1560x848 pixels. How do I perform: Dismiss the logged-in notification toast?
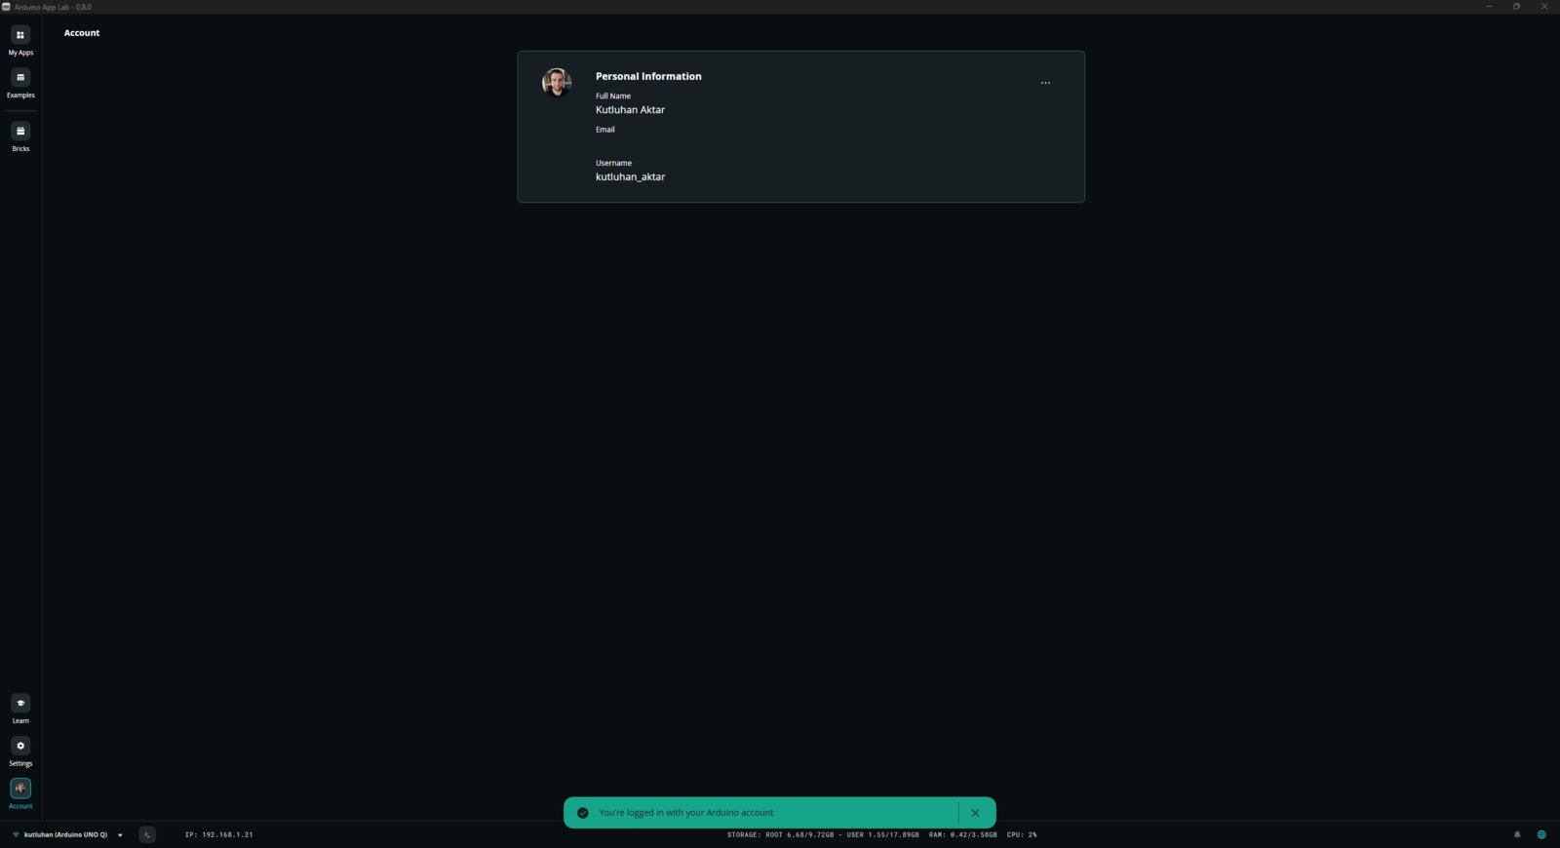click(975, 813)
